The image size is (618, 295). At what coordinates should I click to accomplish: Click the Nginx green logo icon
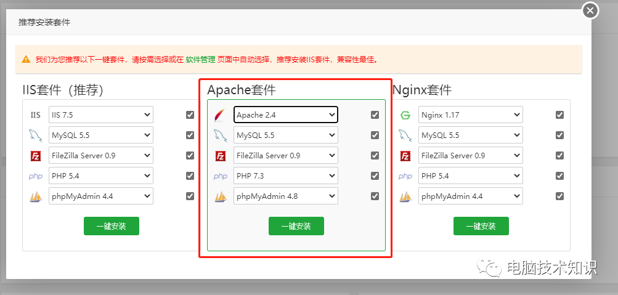click(405, 115)
